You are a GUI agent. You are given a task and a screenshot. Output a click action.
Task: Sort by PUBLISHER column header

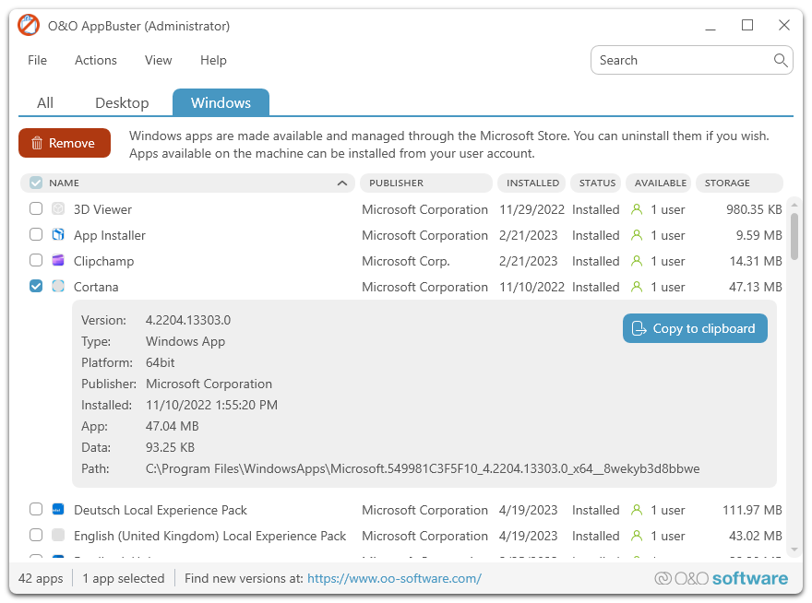tap(425, 183)
